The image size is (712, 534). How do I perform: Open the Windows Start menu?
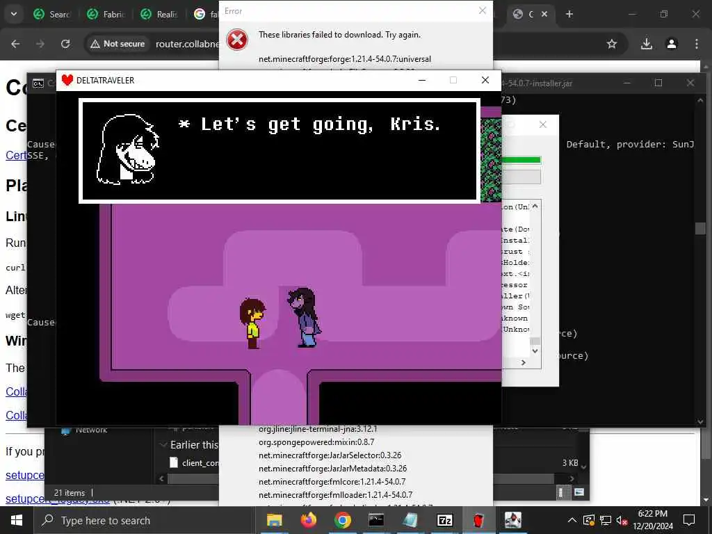point(17,520)
